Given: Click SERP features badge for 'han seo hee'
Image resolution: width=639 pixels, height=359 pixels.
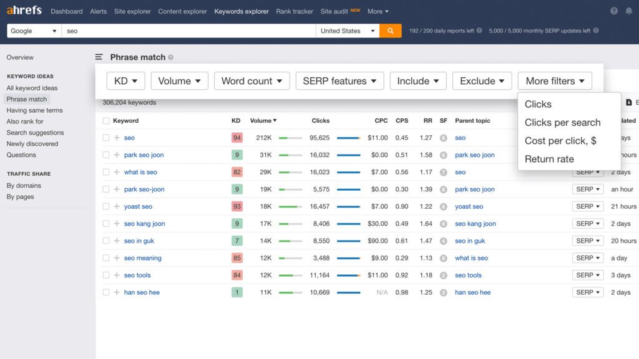Looking at the screenshot, I should (x=444, y=293).
